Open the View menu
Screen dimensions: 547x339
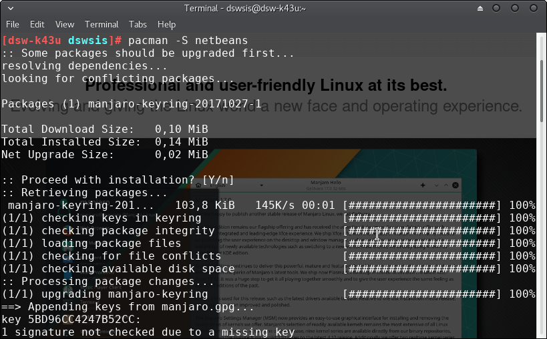65,25
